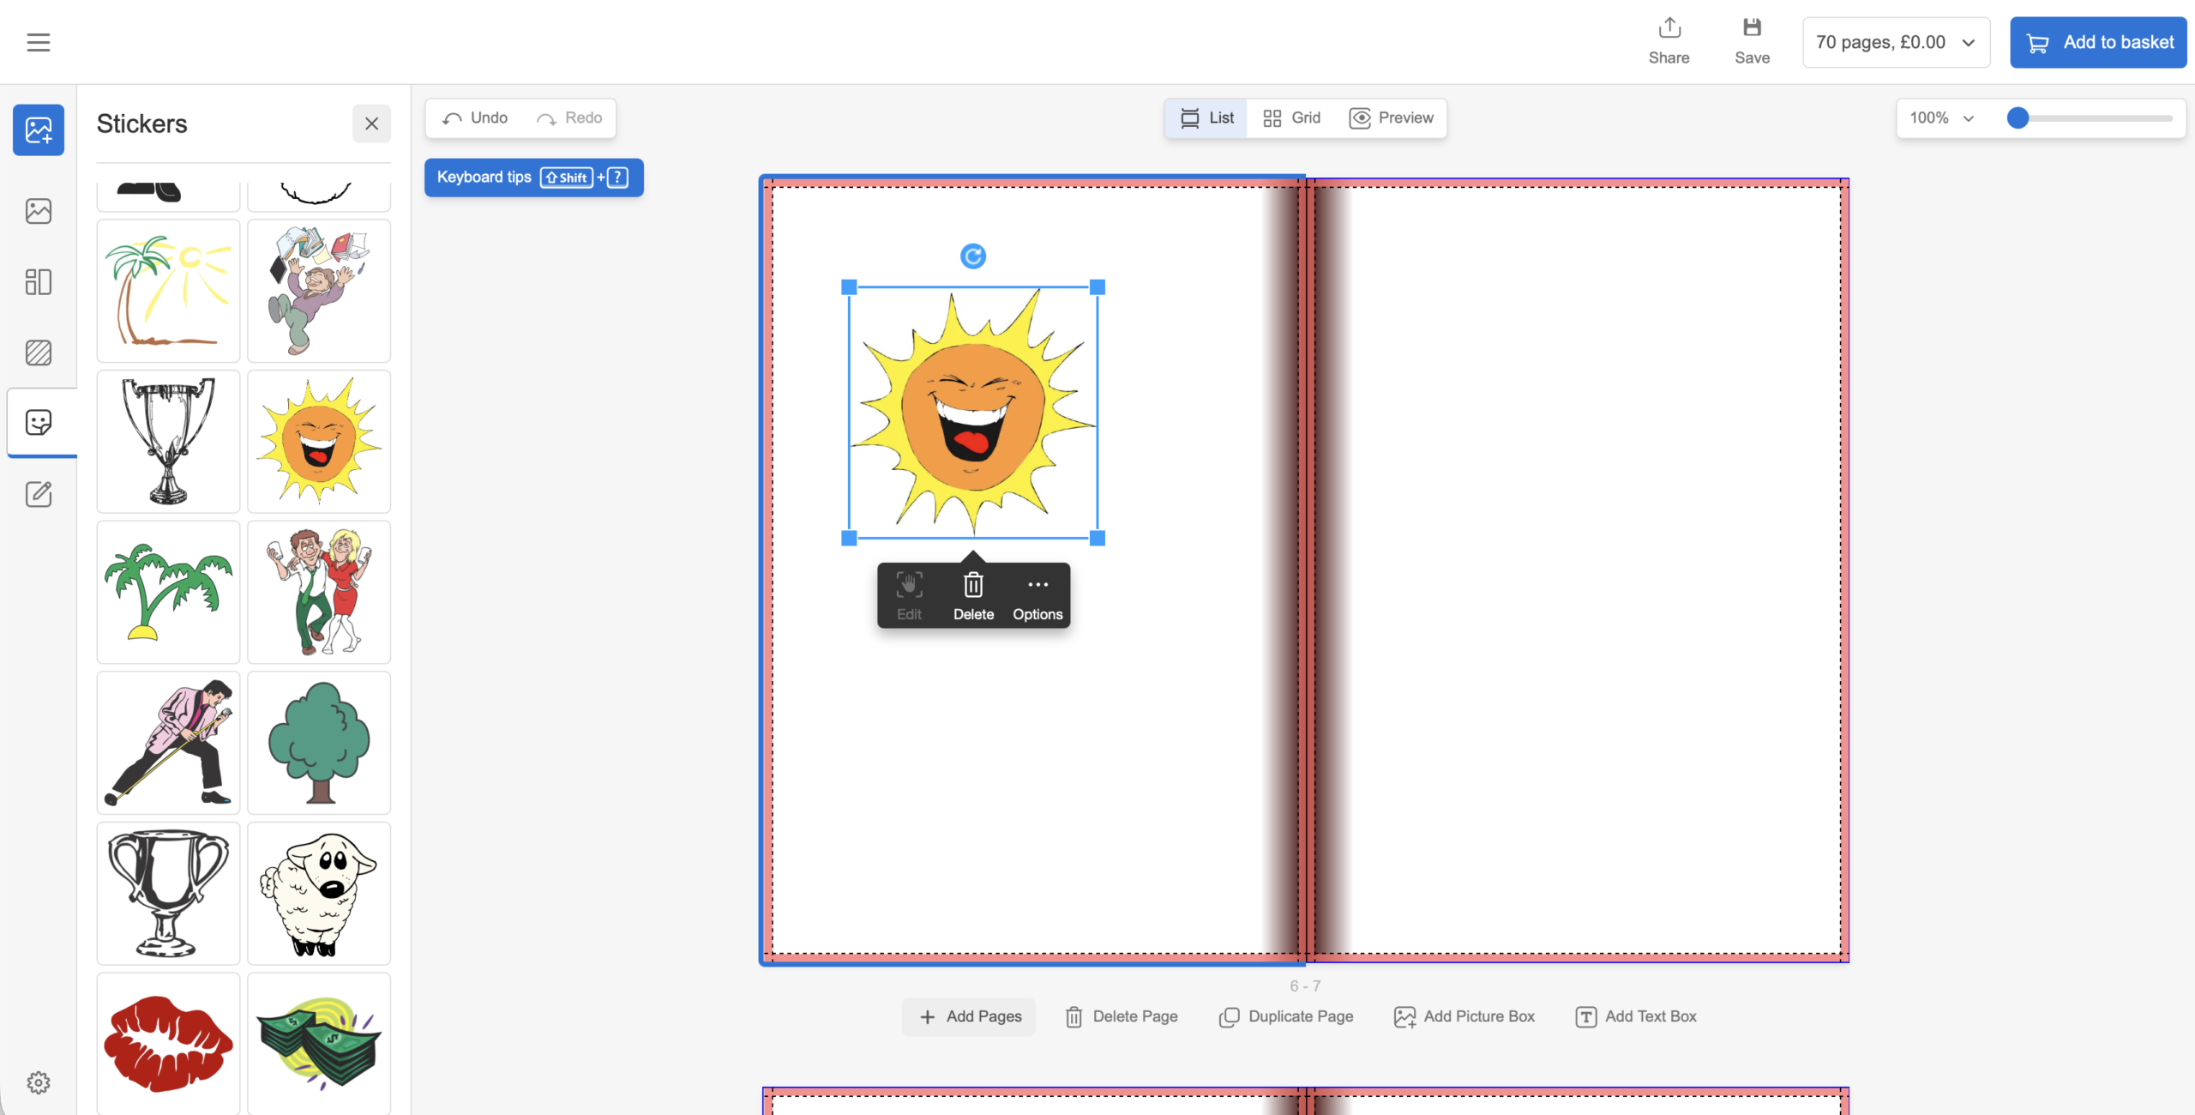This screenshot has height=1115, width=2195.
Task: Open the backgrounds sidebar icon
Action: (x=38, y=353)
